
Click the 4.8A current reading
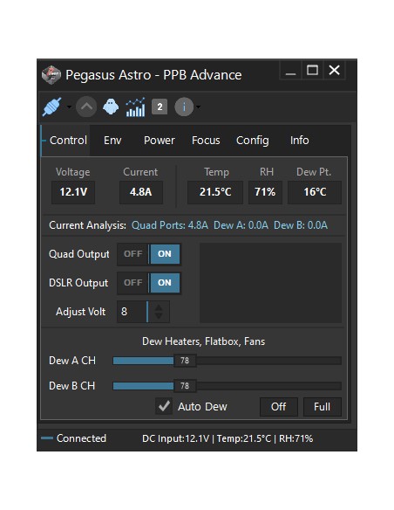(x=141, y=192)
